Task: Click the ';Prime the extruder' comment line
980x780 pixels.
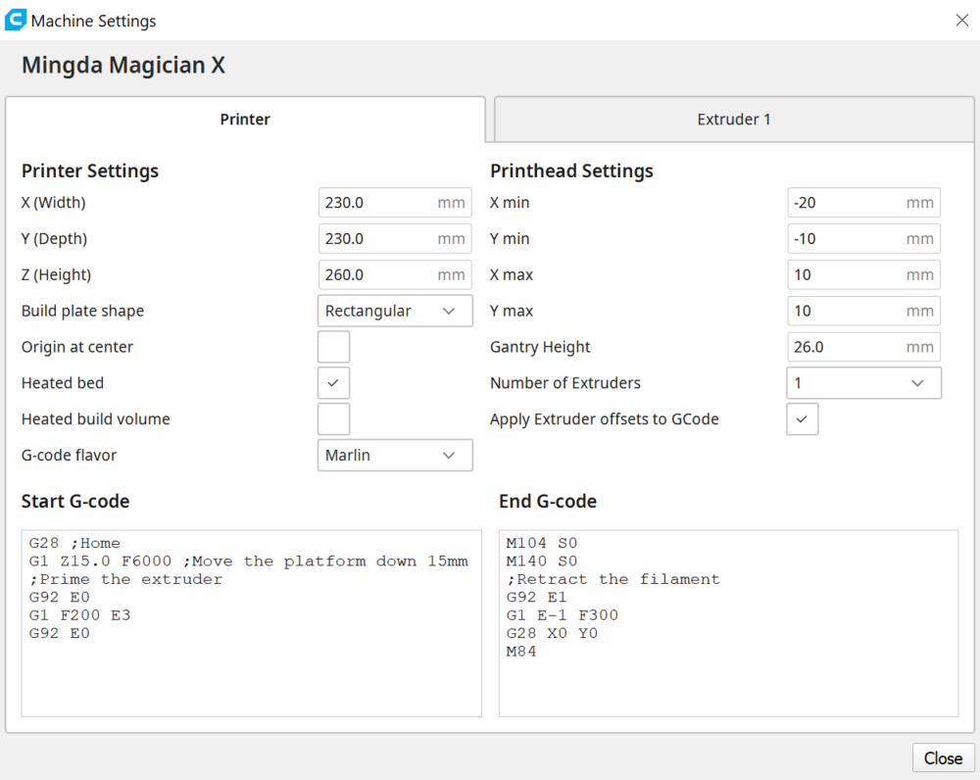Action: click(125, 579)
